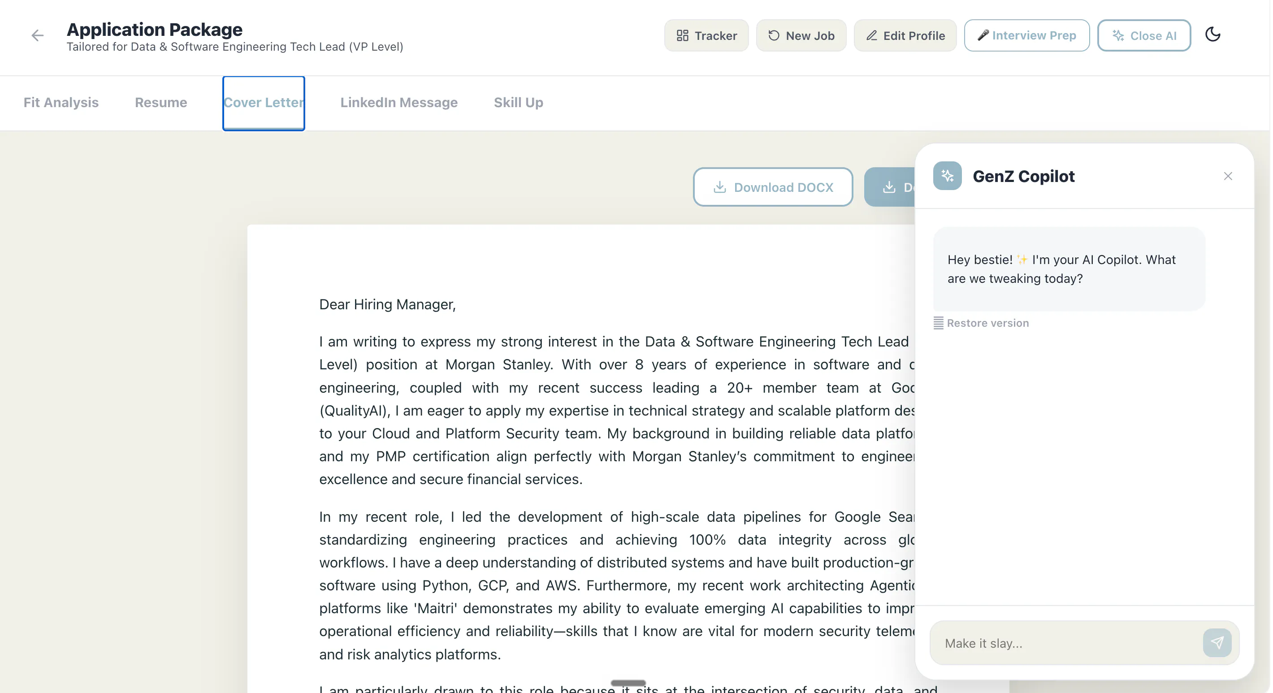This screenshot has width=1273, height=693.
Task: Open the Edit Profile page
Action: 905,35
